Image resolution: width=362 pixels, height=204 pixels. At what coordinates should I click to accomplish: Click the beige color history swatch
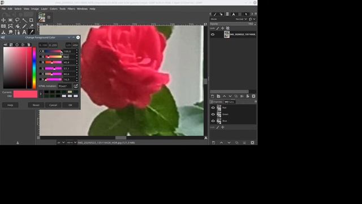(70, 92)
